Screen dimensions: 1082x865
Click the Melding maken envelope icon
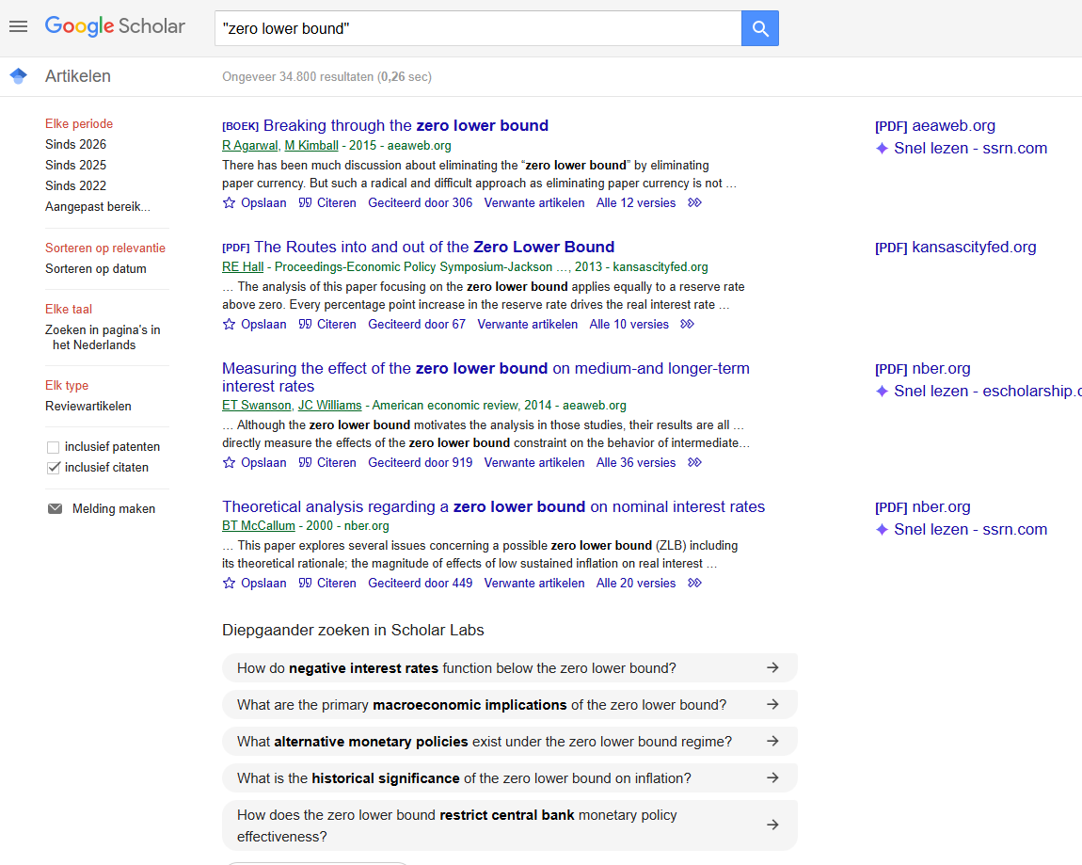tap(55, 509)
